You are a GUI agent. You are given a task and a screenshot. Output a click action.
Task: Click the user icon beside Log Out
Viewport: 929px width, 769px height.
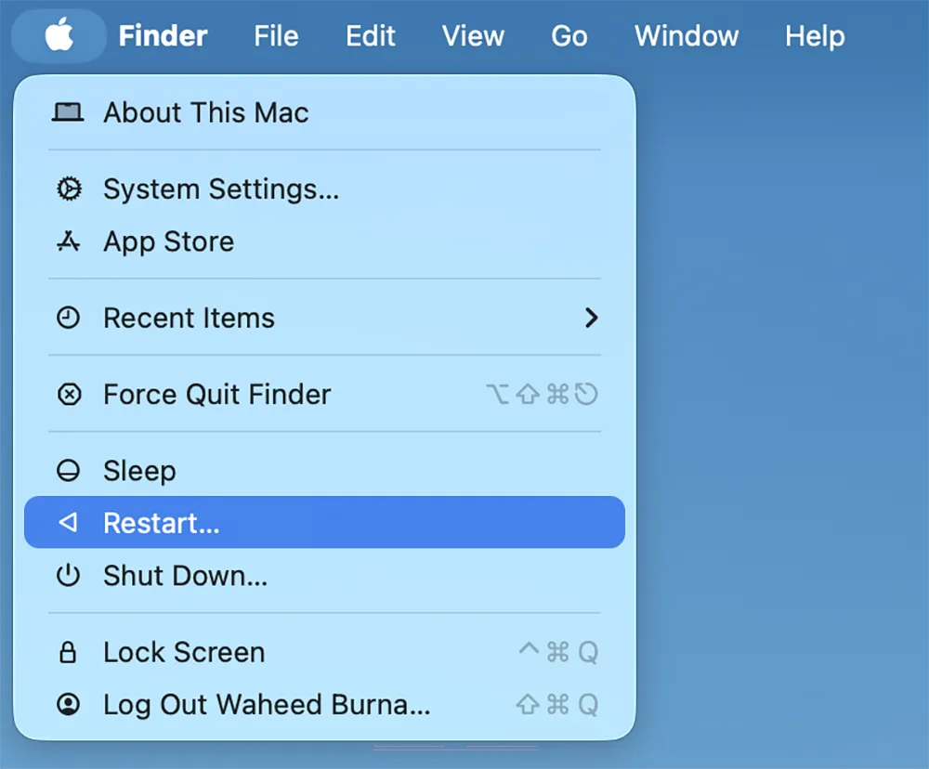click(69, 704)
